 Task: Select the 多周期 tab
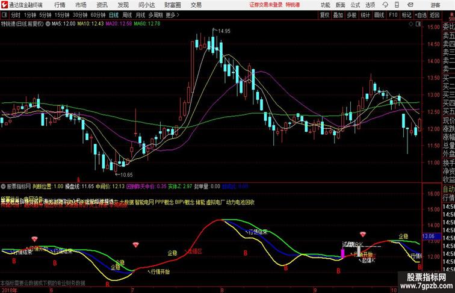point(155,15)
